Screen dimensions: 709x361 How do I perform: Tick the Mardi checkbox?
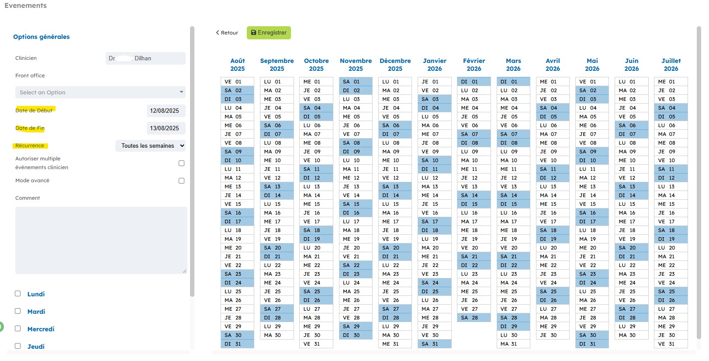tap(18, 311)
